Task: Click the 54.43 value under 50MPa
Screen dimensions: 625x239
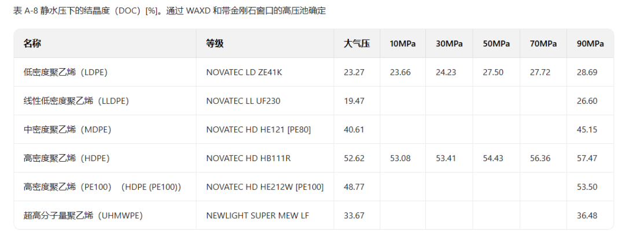Action: tap(493, 158)
